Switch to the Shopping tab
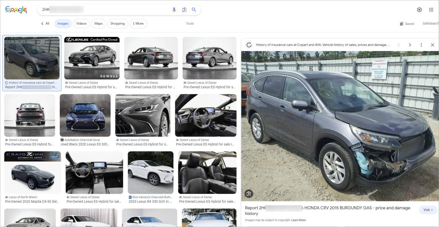Viewport: 439px width, 227px height. point(117,23)
